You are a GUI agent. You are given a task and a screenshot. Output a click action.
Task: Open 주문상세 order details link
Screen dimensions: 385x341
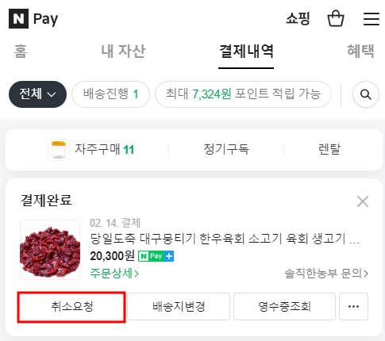tap(114, 274)
